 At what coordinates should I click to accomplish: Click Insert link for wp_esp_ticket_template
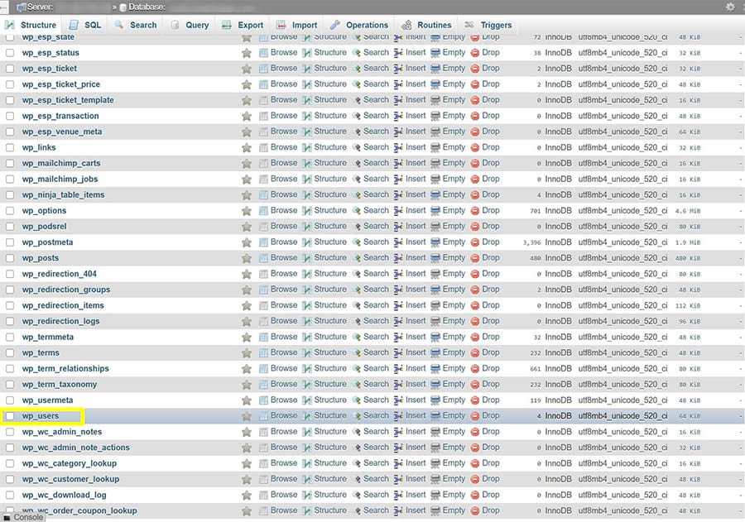click(x=416, y=100)
